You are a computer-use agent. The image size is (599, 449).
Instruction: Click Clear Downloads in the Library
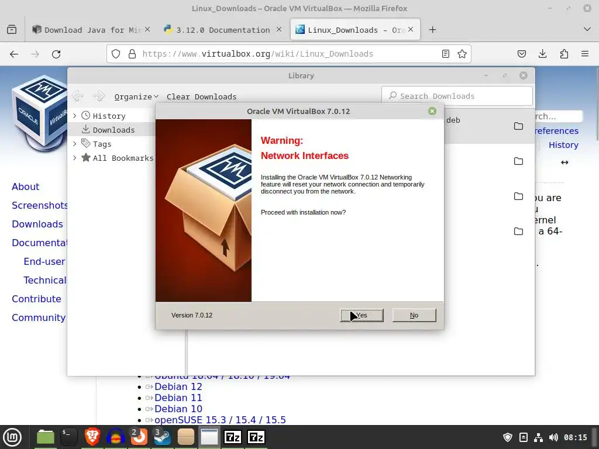(201, 96)
